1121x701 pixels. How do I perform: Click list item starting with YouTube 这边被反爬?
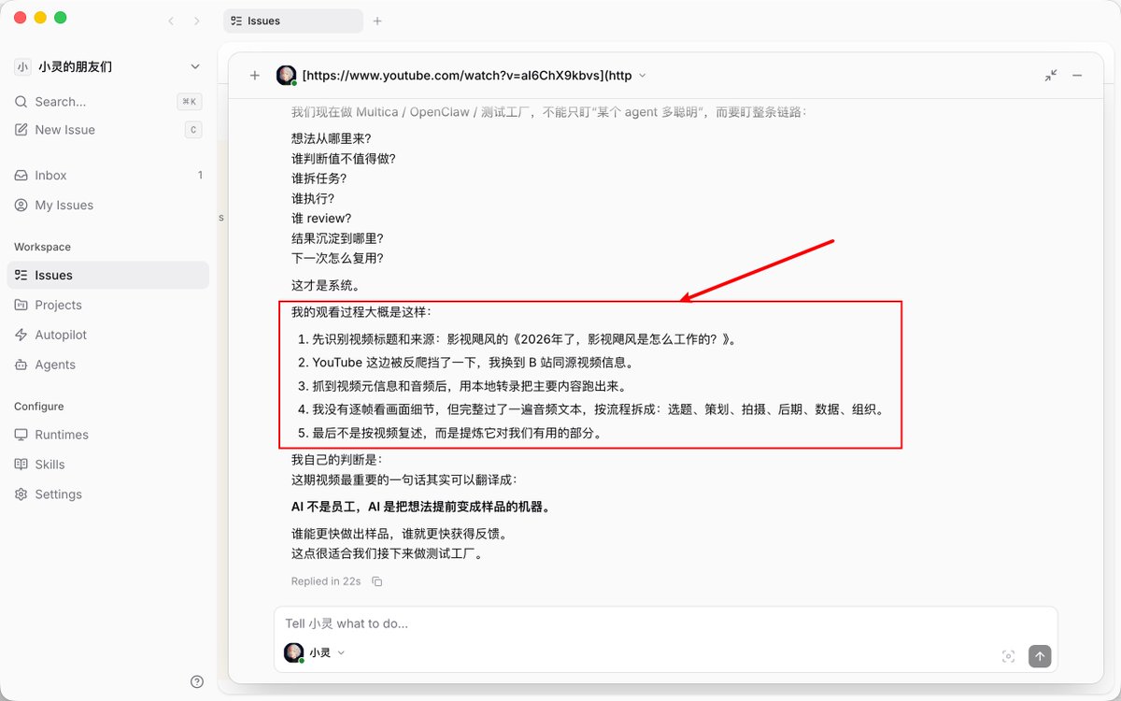click(x=473, y=363)
